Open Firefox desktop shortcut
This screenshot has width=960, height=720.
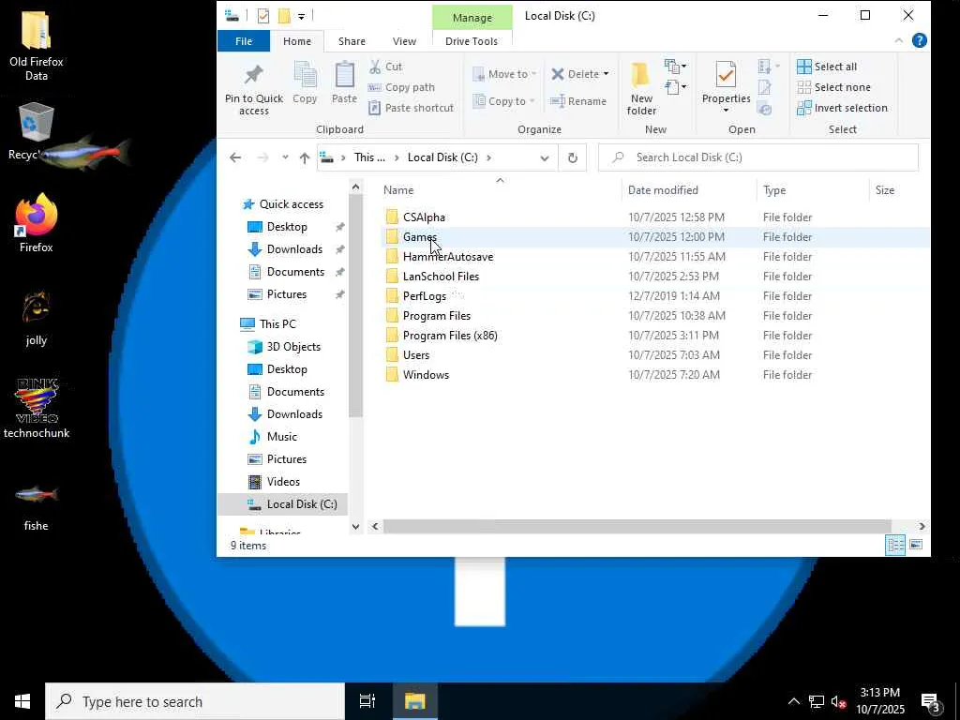click(37, 223)
